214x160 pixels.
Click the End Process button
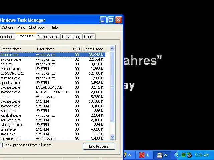point(99,146)
